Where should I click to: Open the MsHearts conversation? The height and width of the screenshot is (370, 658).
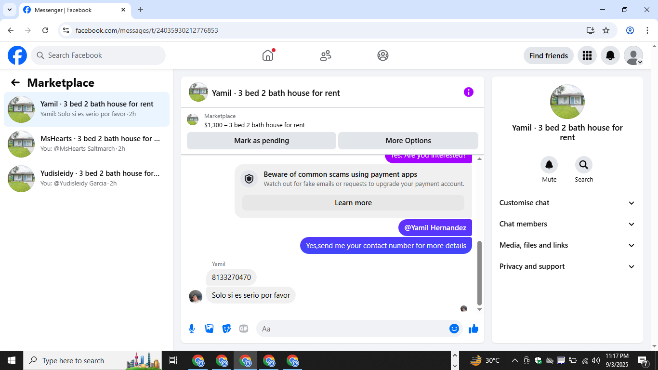click(x=87, y=144)
